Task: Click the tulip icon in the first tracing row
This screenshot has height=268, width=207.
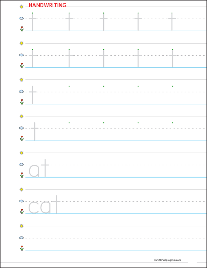Action: tap(22, 29)
